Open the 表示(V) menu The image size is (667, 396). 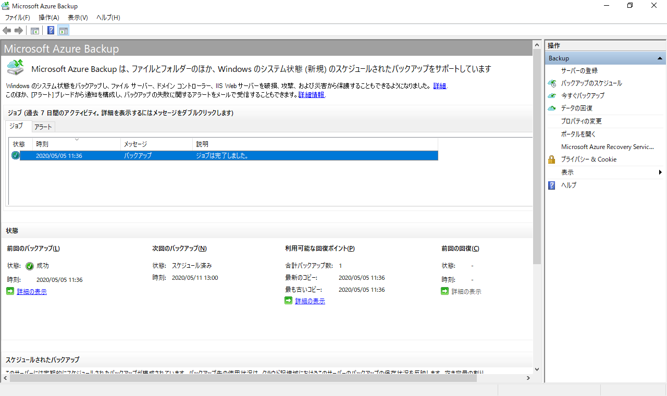(x=78, y=18)
